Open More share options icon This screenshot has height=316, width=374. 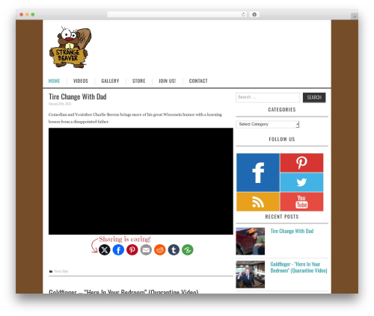point(188,250)
